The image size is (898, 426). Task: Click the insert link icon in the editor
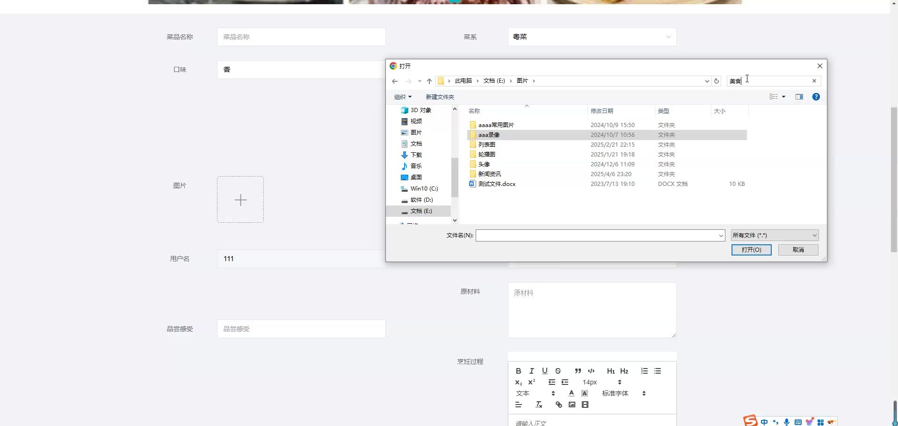click(x=558, y=405)
